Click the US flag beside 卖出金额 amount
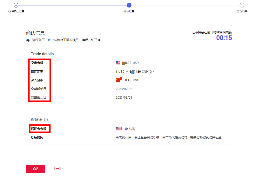 click(x=118, y=63)
